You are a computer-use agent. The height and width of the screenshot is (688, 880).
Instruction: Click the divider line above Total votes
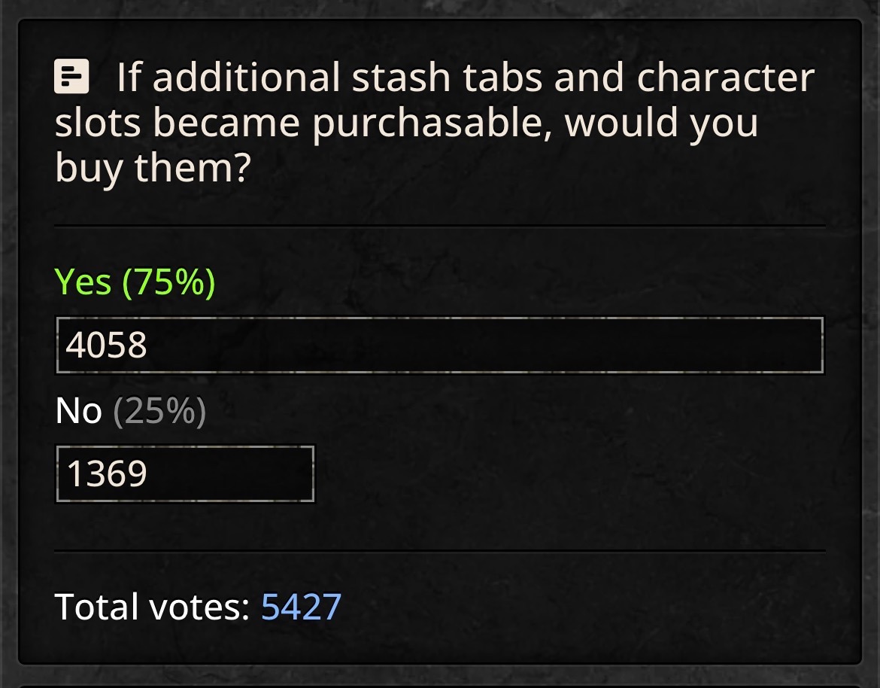click(x=440, y=550)
